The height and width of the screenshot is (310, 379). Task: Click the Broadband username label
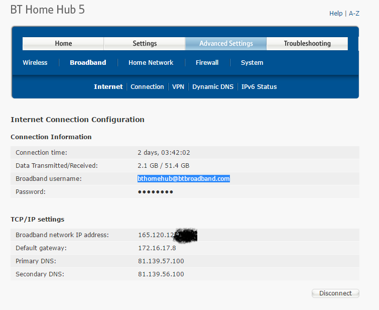click(49, 178)
